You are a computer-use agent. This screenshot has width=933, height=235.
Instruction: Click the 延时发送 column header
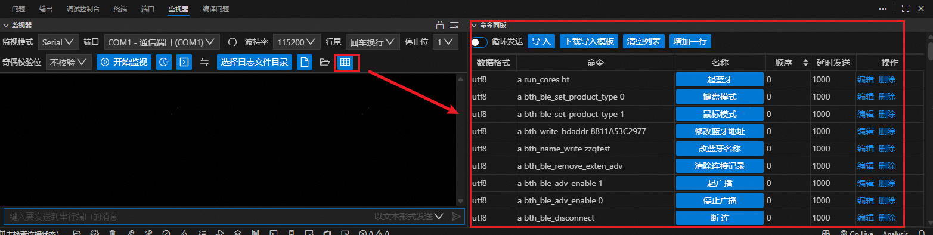tap(833, 63)
